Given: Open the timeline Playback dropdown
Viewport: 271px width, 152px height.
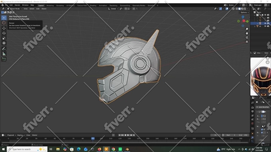Looking at the screenshot, I should pyautogui.click(x=12, y=135).
